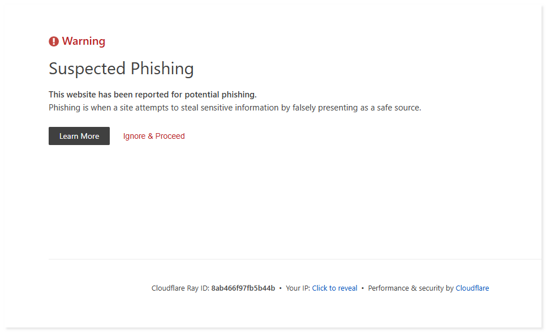Viewport: 546px width, 332px height.
Task: Click the "Performance & security by" footer text
Action: coord(411,288)
